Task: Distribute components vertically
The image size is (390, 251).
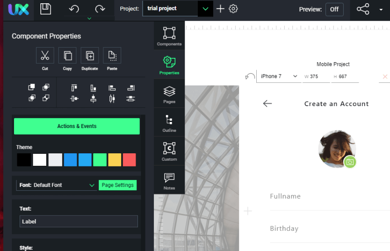Action: pyautogui.click(x=130, y=99)
